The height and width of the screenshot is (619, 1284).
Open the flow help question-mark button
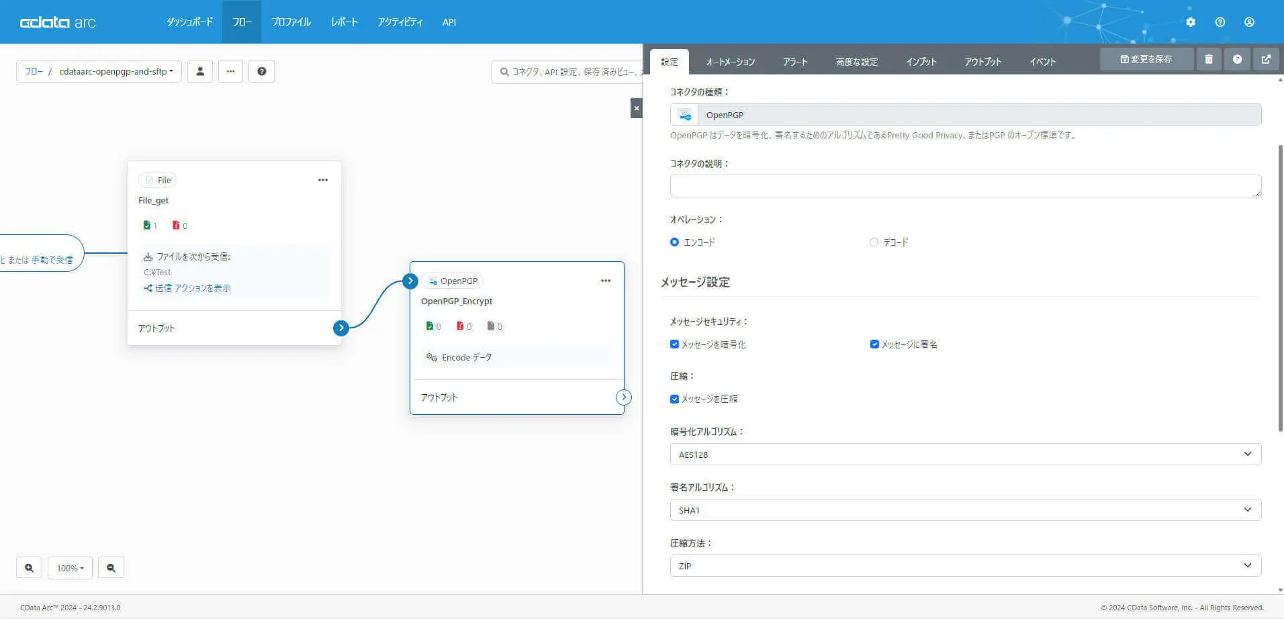[262, 71]
